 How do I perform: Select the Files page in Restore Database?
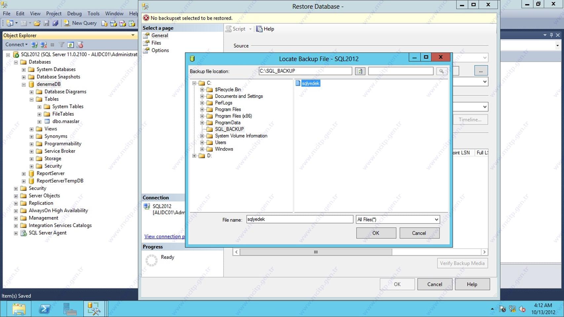click(156, 43)
